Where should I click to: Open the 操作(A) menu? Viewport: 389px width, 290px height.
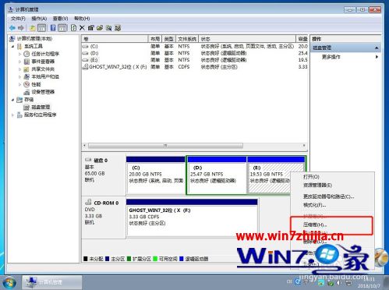coord(39,19)
